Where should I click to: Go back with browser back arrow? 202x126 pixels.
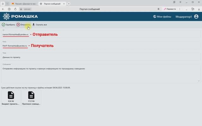(3, 9)
